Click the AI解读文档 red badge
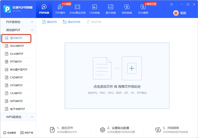Screen dimensions: 198x138 150,4
